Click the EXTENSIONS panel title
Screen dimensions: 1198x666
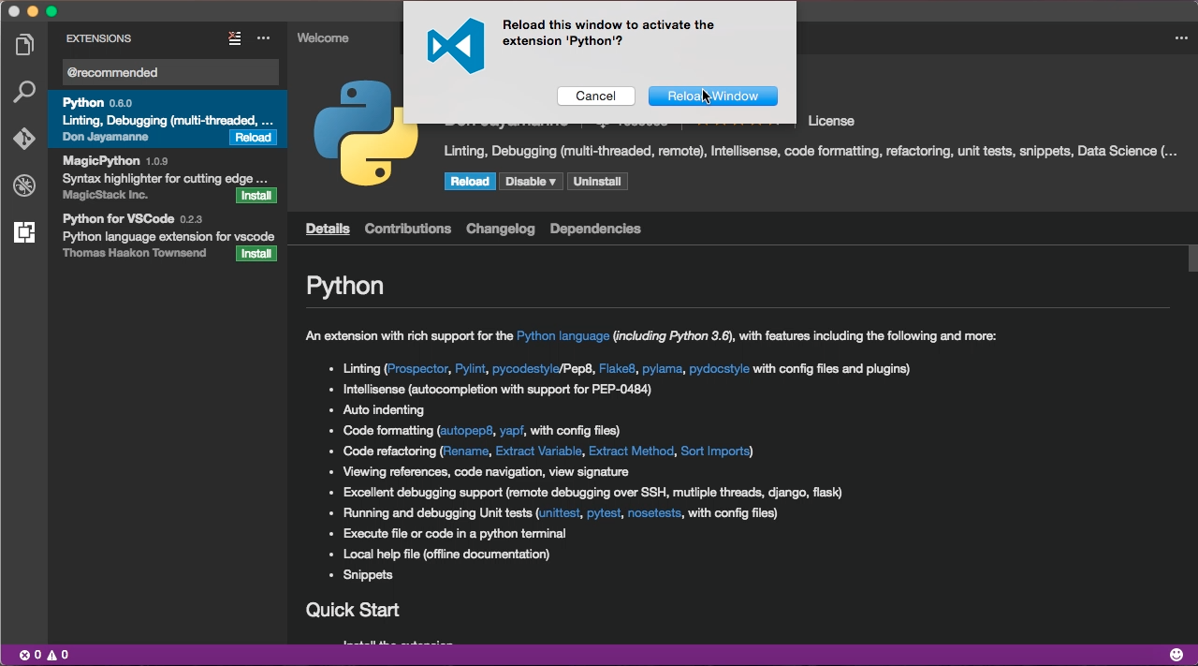(98, 38)
